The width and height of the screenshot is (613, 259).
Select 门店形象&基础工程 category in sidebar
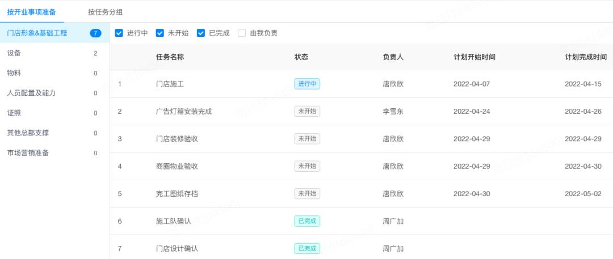pyautogui.click(x=54, y=33)
